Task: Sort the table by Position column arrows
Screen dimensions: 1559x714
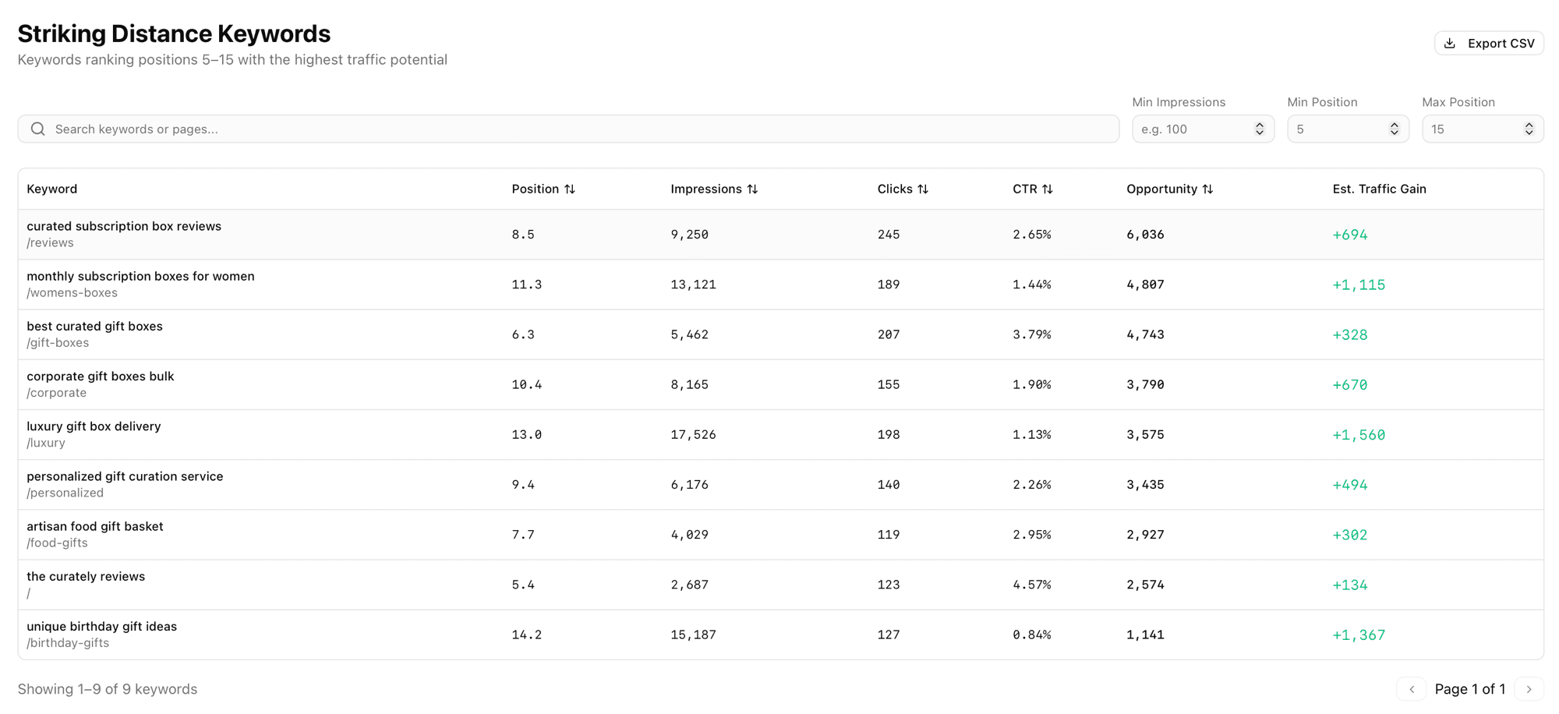Action: pos(570,189)
